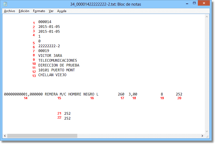The image size is (215, 144).
Task: Click the horizontal scrollbar left arrow
Action: point(5,136)
